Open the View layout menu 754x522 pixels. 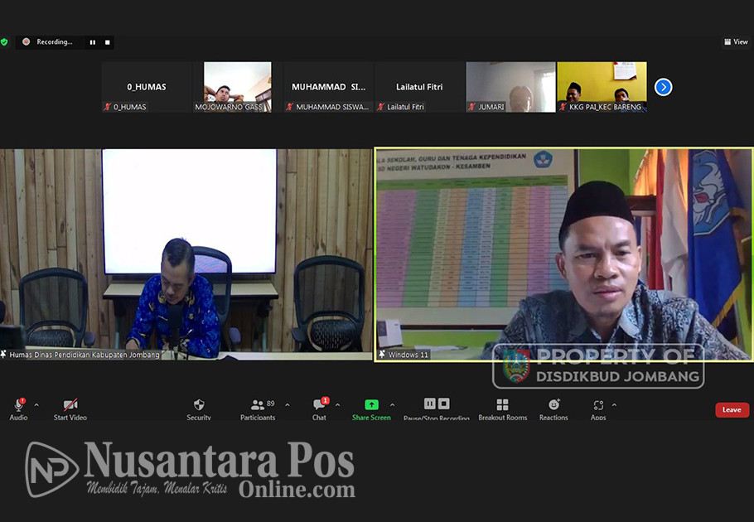[x=736, y=41]
